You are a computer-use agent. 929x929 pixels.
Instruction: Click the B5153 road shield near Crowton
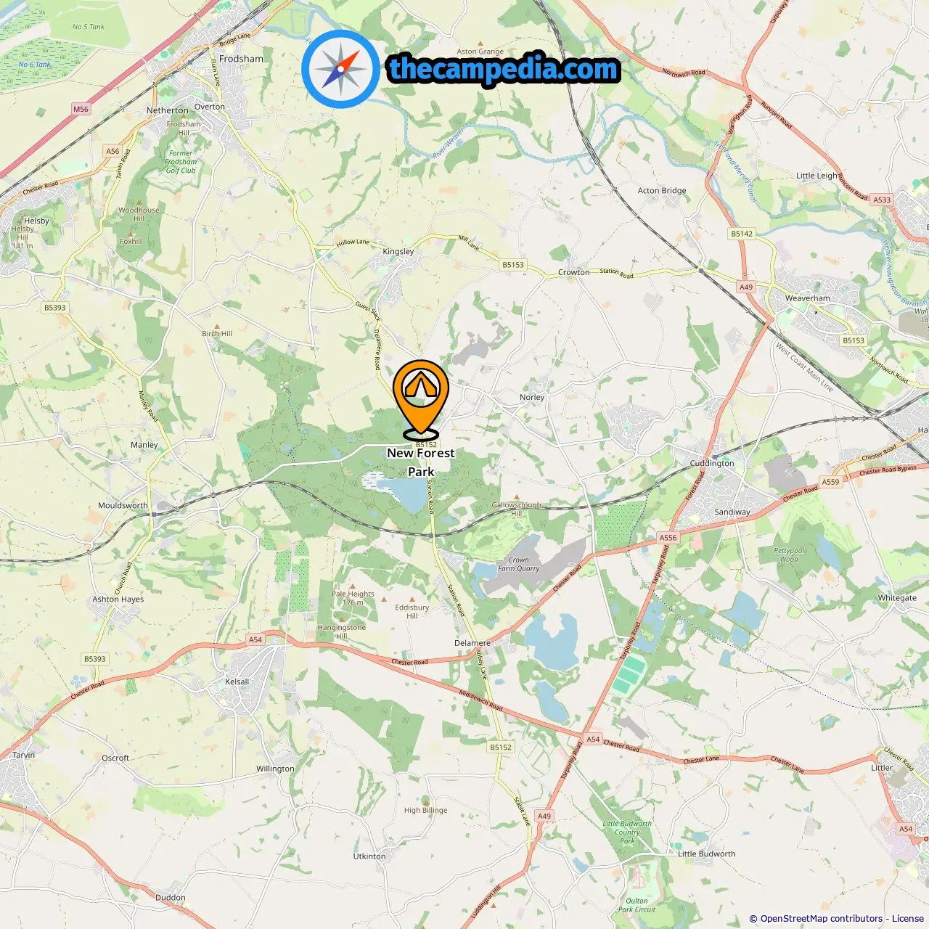click(513, 265)
